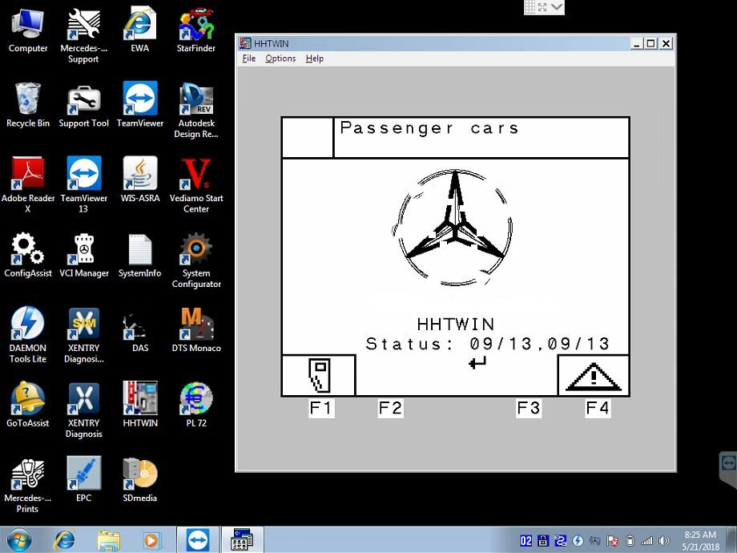Open the Support Tool shortcut
The image size is (737, 553).
(83, 105)
